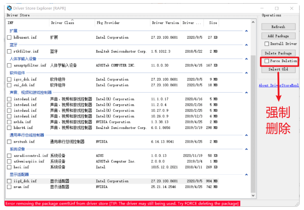Check the hdxrt4.inf checkbox
This screenshot has width=304, height=210.
pos(9,128)
